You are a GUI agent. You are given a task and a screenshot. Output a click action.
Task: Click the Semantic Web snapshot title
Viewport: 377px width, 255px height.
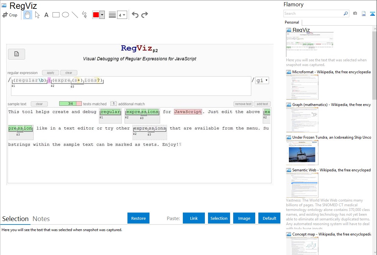coord(331,170)
